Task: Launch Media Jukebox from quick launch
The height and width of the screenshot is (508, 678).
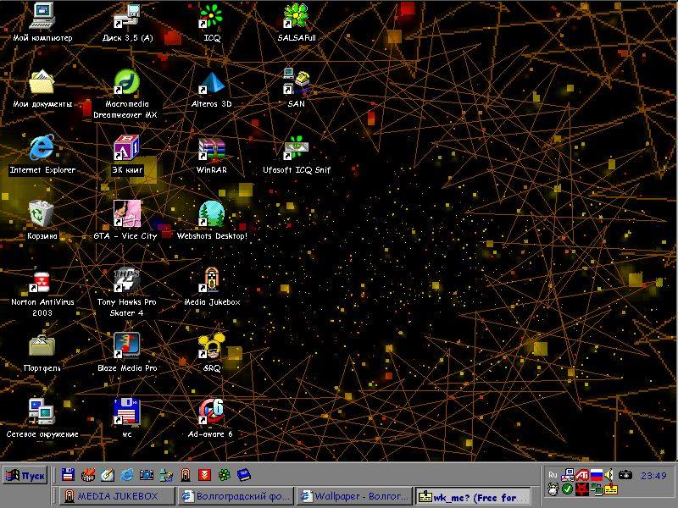Action: 186,475
